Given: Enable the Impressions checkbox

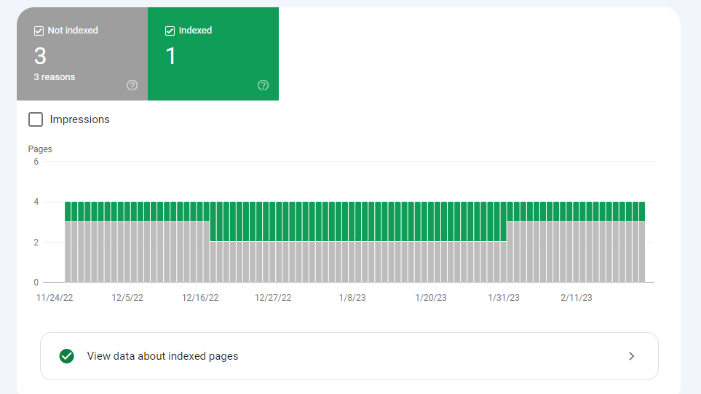Looking at the screenshot, I should point(36,119).
